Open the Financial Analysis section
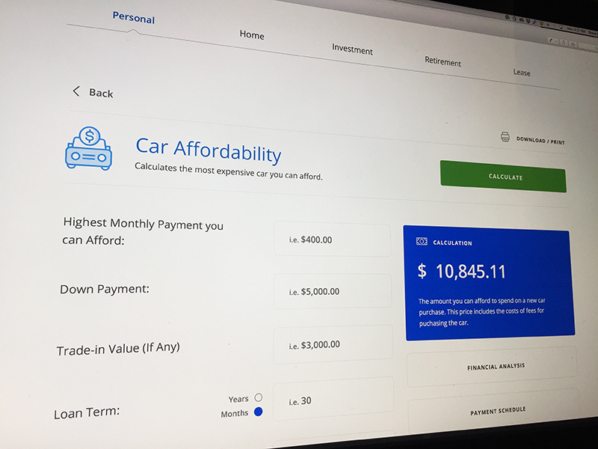 [x=492, y=366]
